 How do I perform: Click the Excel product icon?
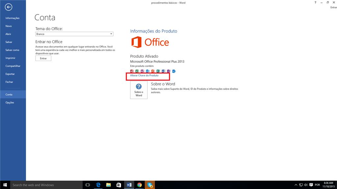coord(137,71)
